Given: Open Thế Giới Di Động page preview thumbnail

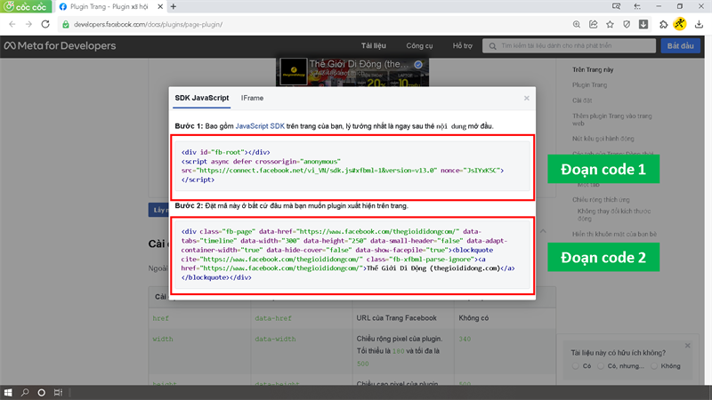Looking at the screenshot, I should coord(294,72).
